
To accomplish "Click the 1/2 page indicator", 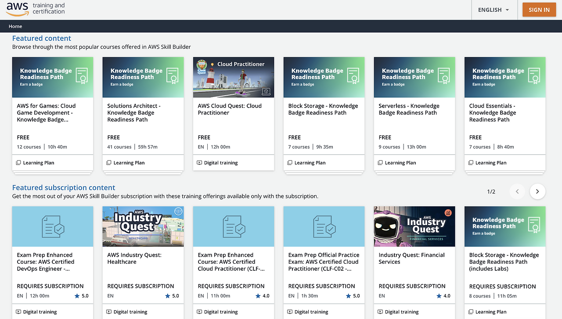I will coord(491,191).
